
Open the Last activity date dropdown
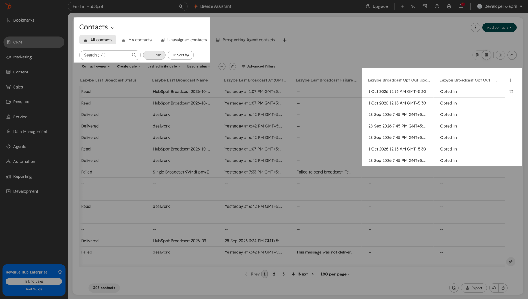tap(163, 66)
